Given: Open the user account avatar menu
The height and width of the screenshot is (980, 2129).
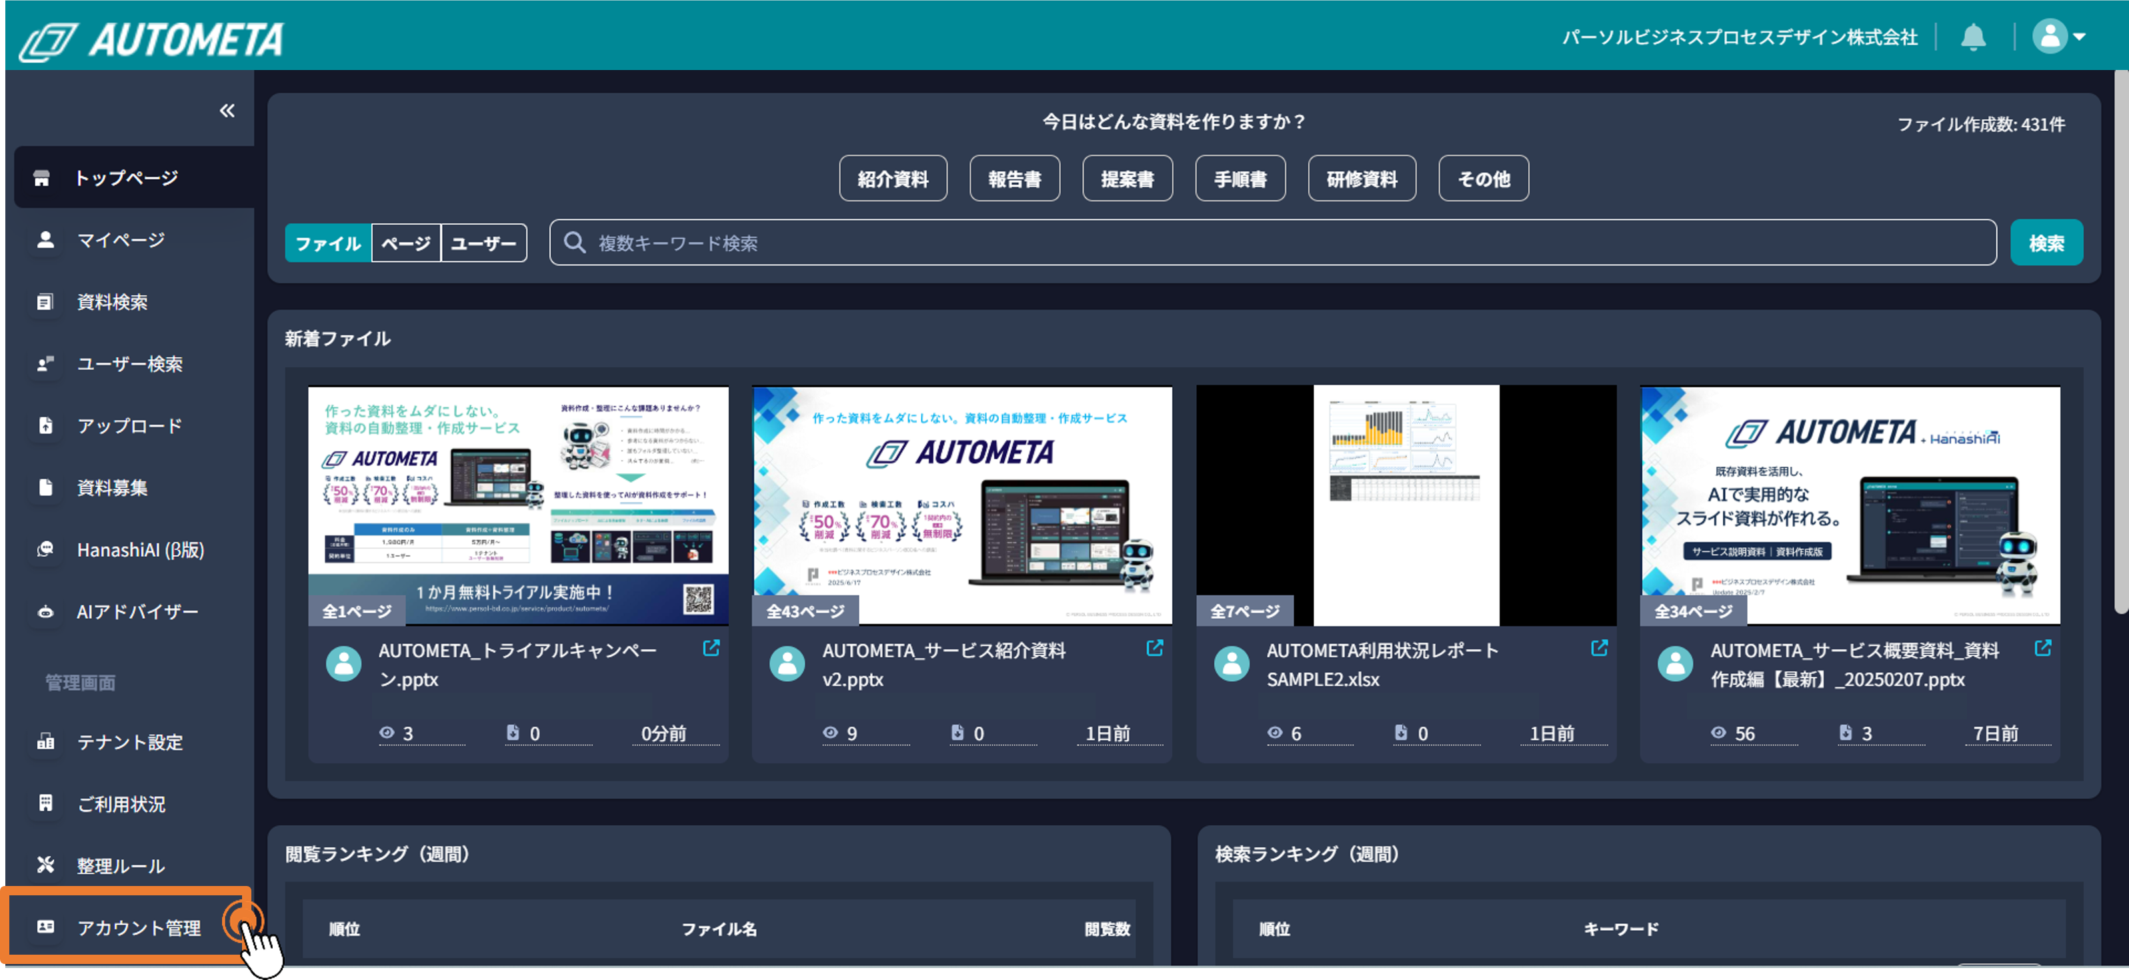Looking at the screenshot, I should tap(2058, 37).
